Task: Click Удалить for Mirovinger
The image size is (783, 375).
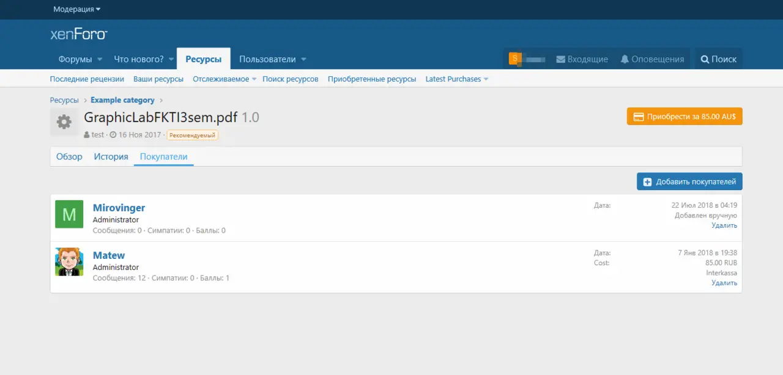Action: point(724,225)
